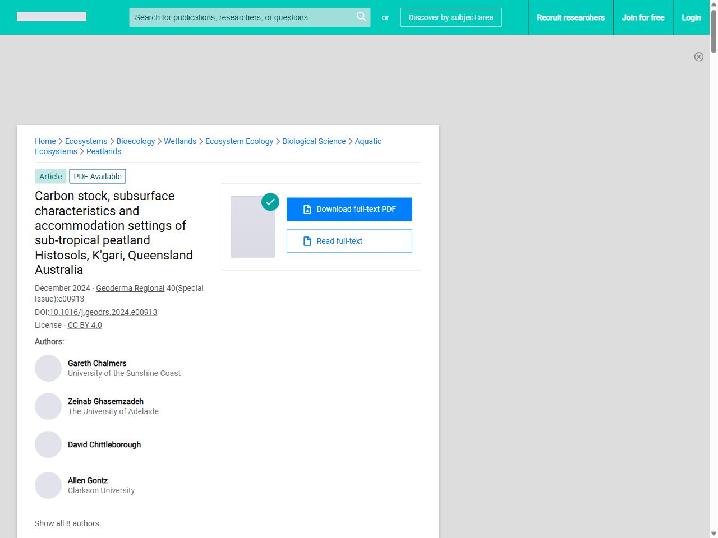The image size is (718, 538).
Task: Open the Geoderma Regional journal link
Action: click(x=130, y=288)
